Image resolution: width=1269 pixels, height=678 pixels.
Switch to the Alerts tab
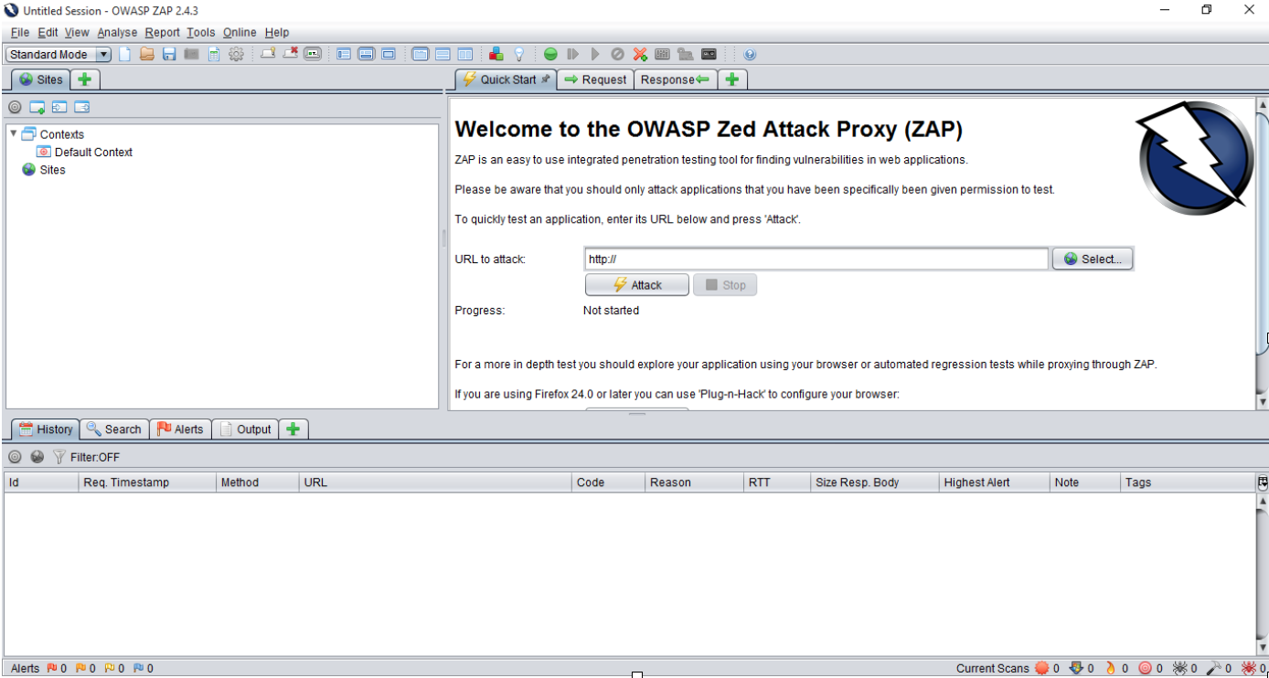[180, 429]
